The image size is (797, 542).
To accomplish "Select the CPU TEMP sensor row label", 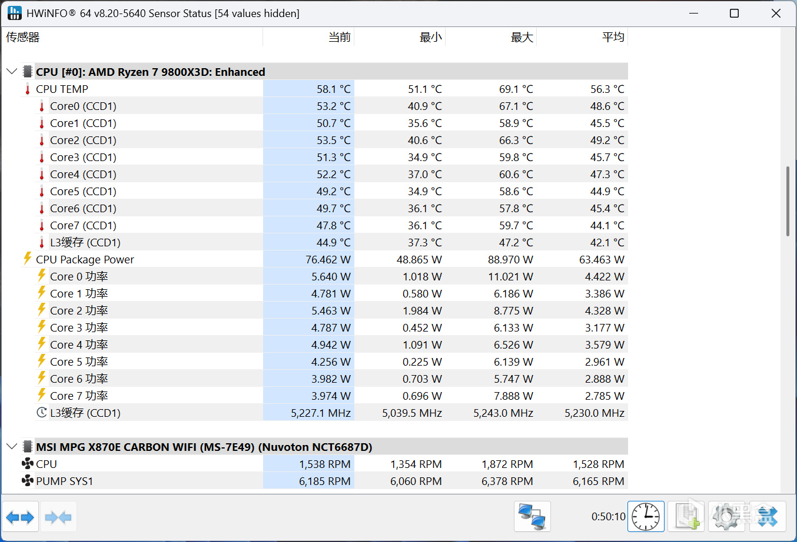I will coord(62,89).
